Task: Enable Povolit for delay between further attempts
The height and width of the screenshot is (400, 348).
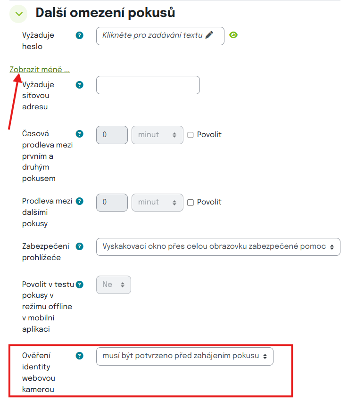Action: pyautogui.click(x=191, y=202)
